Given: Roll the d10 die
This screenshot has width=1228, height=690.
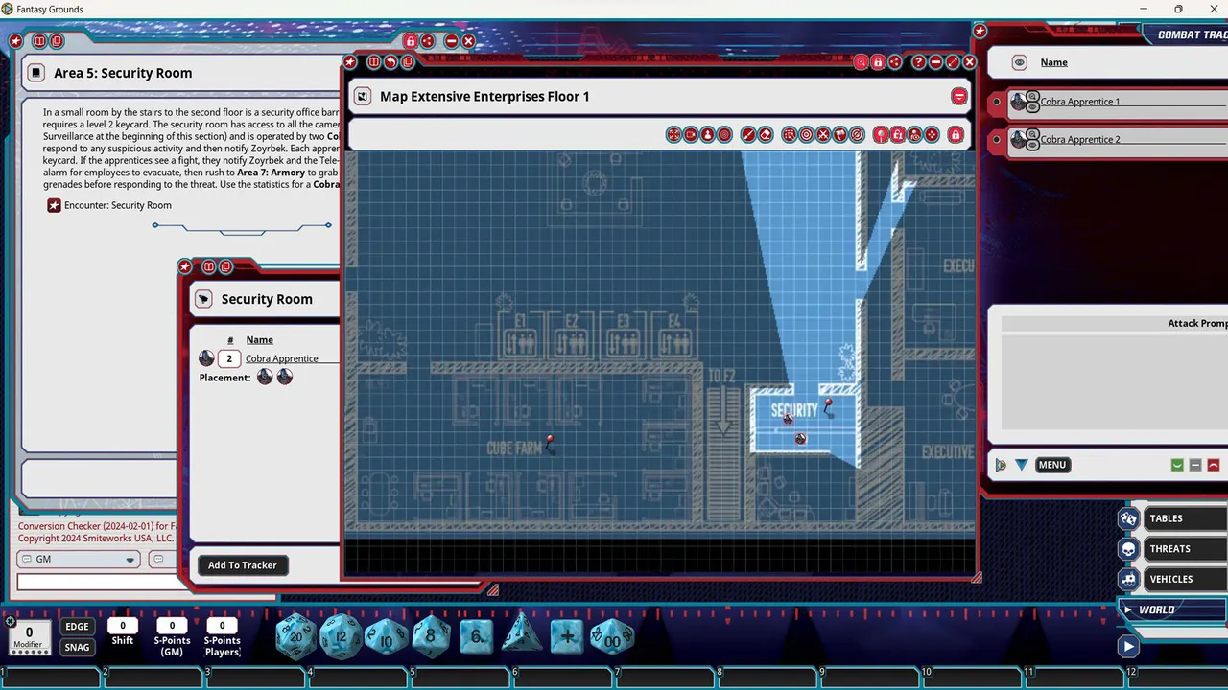Looking at the screenshot, I should (x=386, y=636).
